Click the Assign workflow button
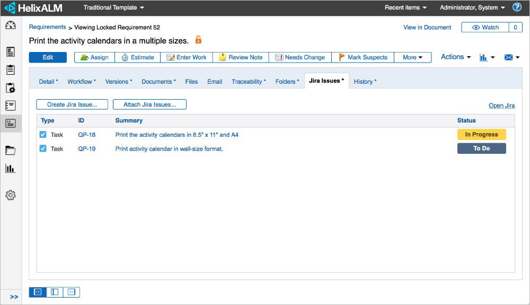530x305 pixels. (94, 57)
